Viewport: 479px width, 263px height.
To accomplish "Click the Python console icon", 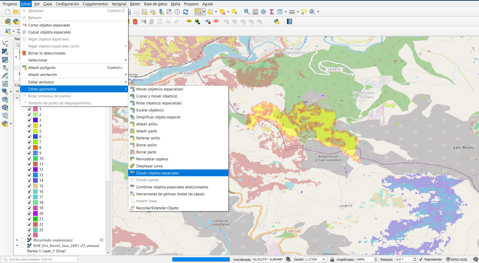I will pyautogui.click(x=277, y=22).
